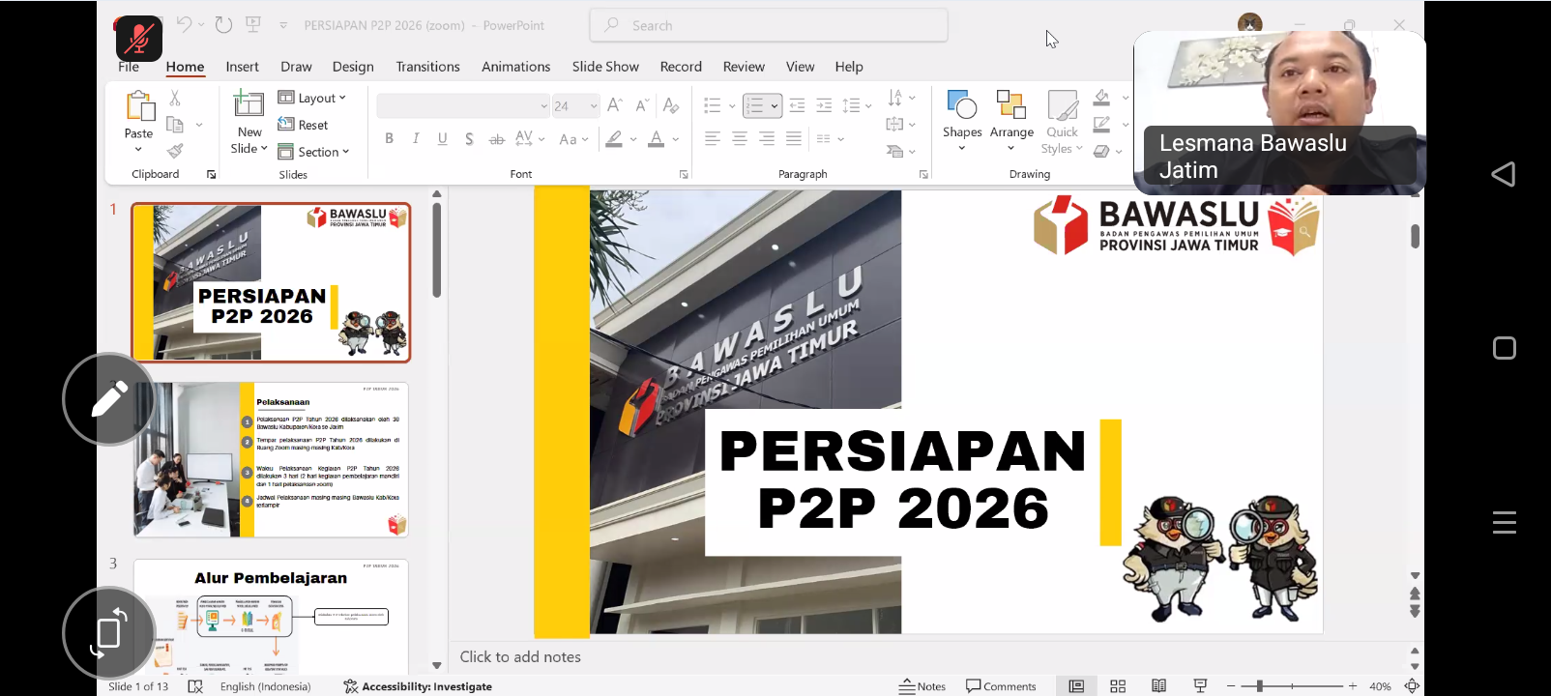Decrease font size with smaller A
This screenshot has height=696, width=1551.
642,105
